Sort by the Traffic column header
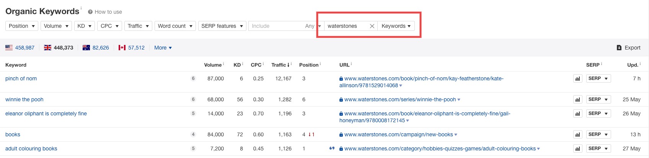The image size is (649, 158). [280, 65]
